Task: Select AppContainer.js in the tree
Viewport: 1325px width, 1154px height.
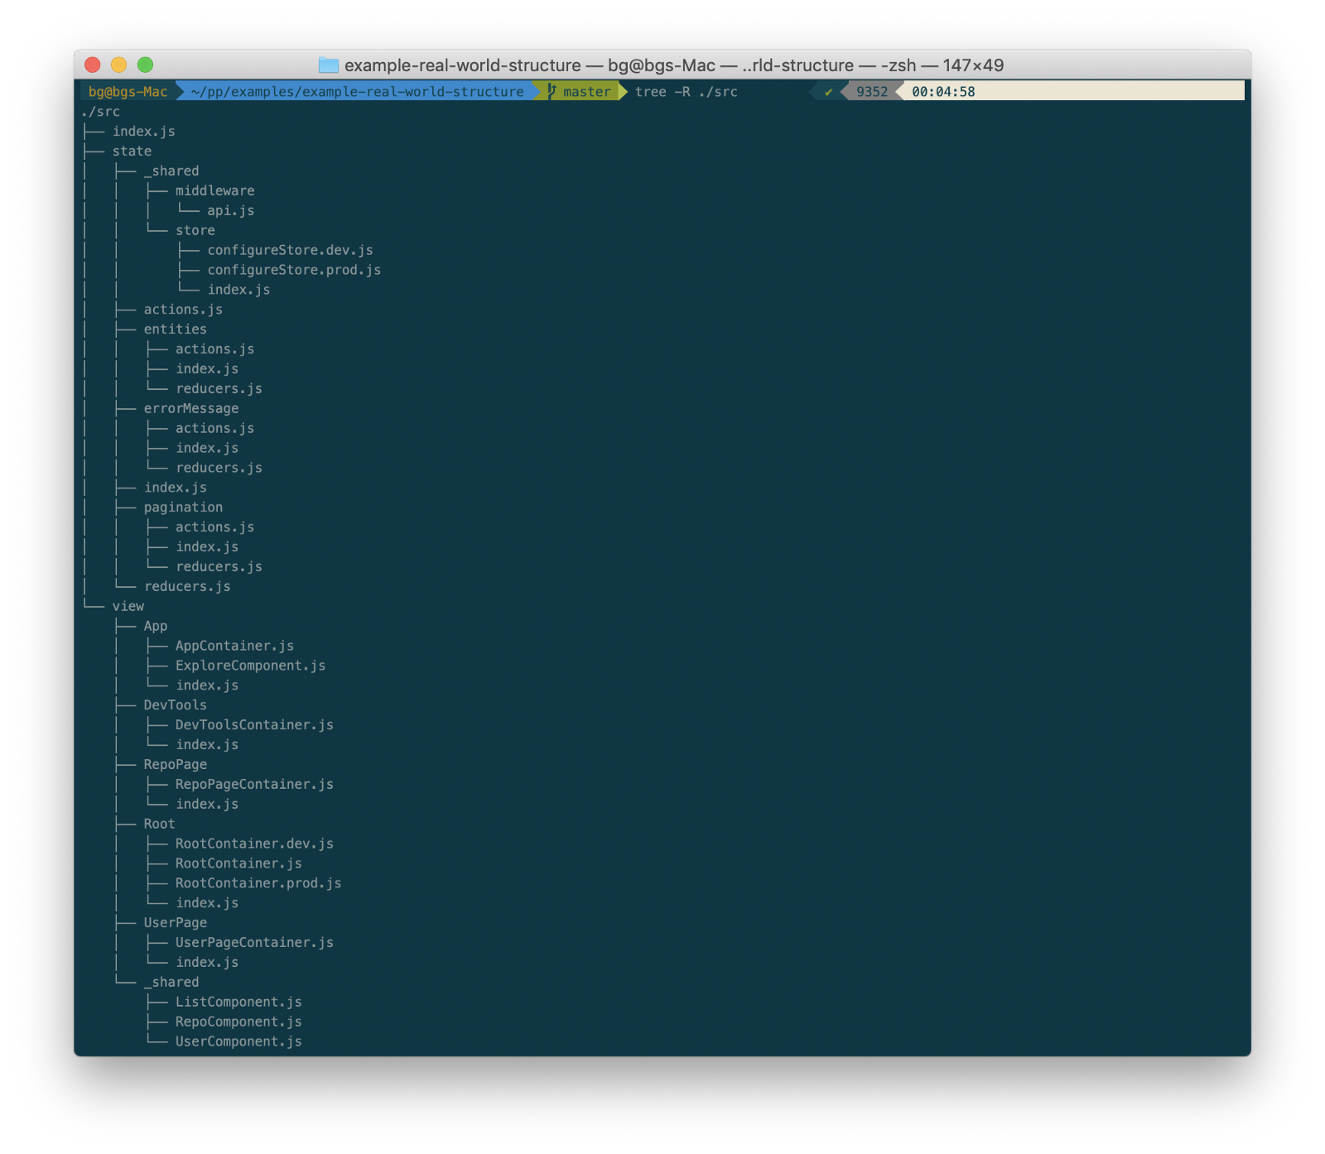Action: 235,647
